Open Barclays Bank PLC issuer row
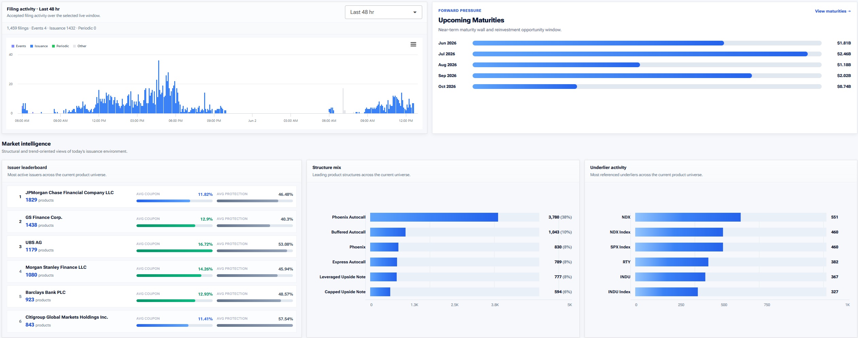 pyautogui.click(x=152, y=296)
